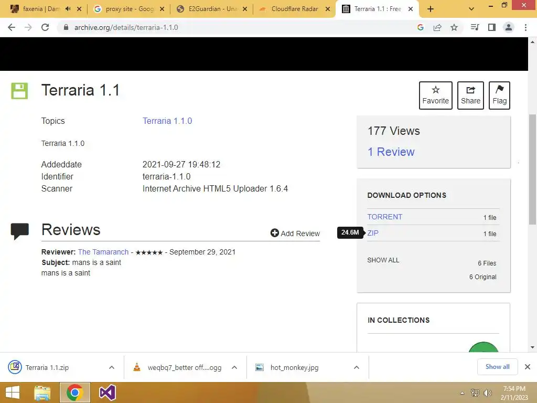
Task: Close the Cloudflare Radar tab
Action: [328, 9]
